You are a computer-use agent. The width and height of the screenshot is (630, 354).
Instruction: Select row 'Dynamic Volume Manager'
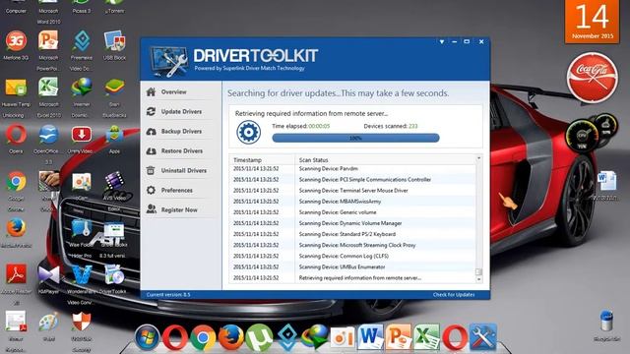click(x=352, y=223)
